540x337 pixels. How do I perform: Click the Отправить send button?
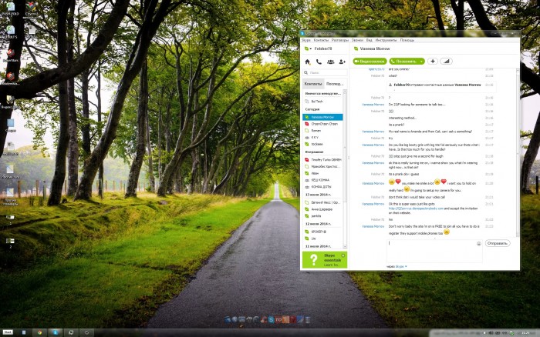pos(498,243)
